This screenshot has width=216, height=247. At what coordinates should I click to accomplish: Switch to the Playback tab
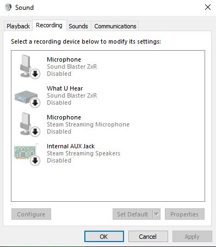pyautogui.click(x=18, y=26)
